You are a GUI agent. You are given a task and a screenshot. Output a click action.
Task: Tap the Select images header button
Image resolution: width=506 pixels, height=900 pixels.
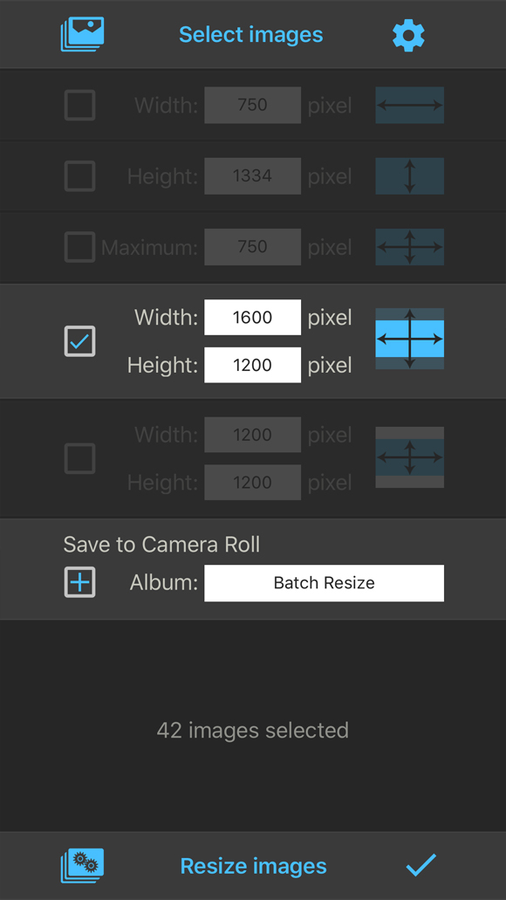251,35
